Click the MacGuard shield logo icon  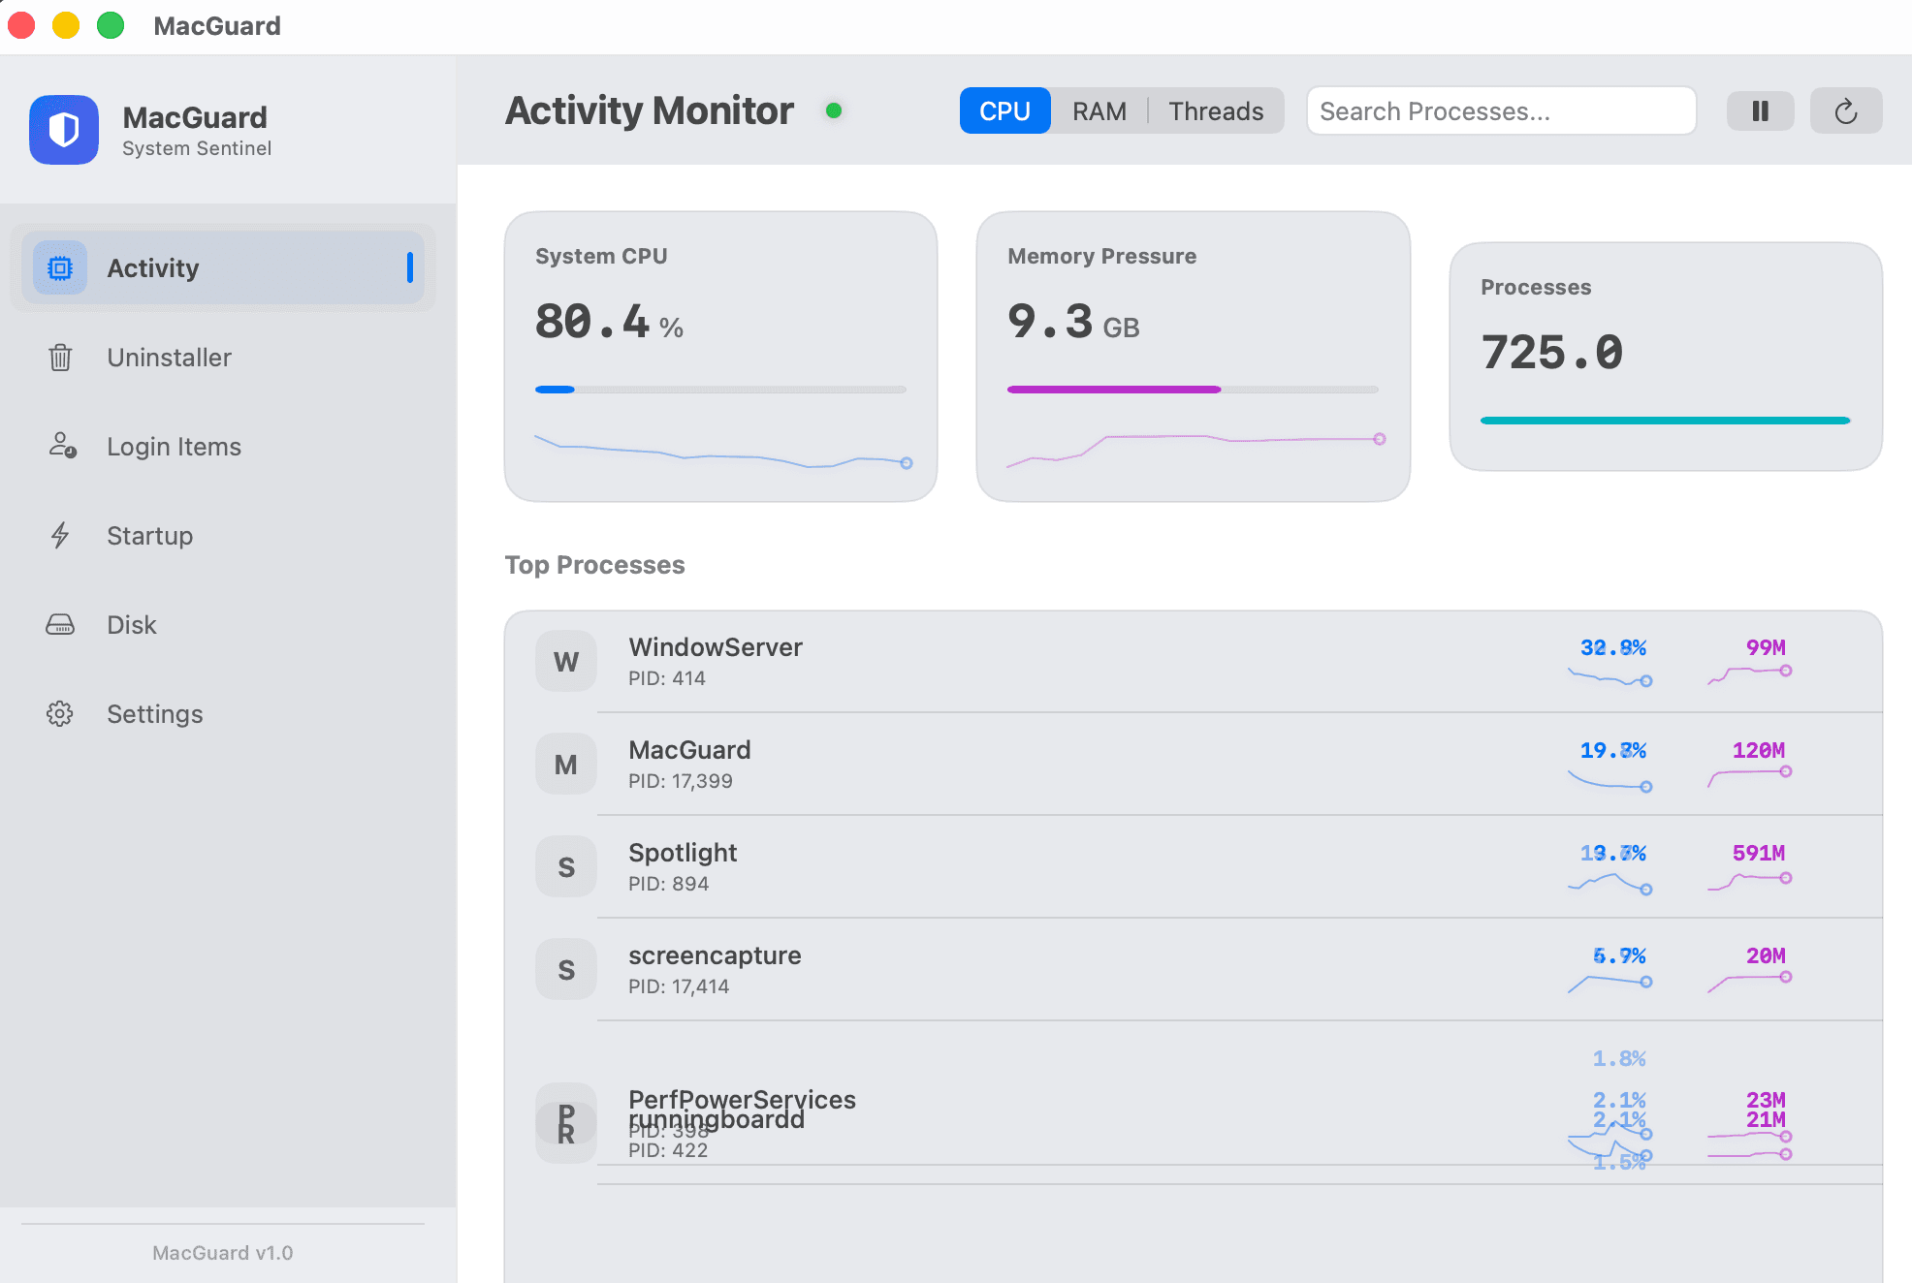[x=64, y=130]
